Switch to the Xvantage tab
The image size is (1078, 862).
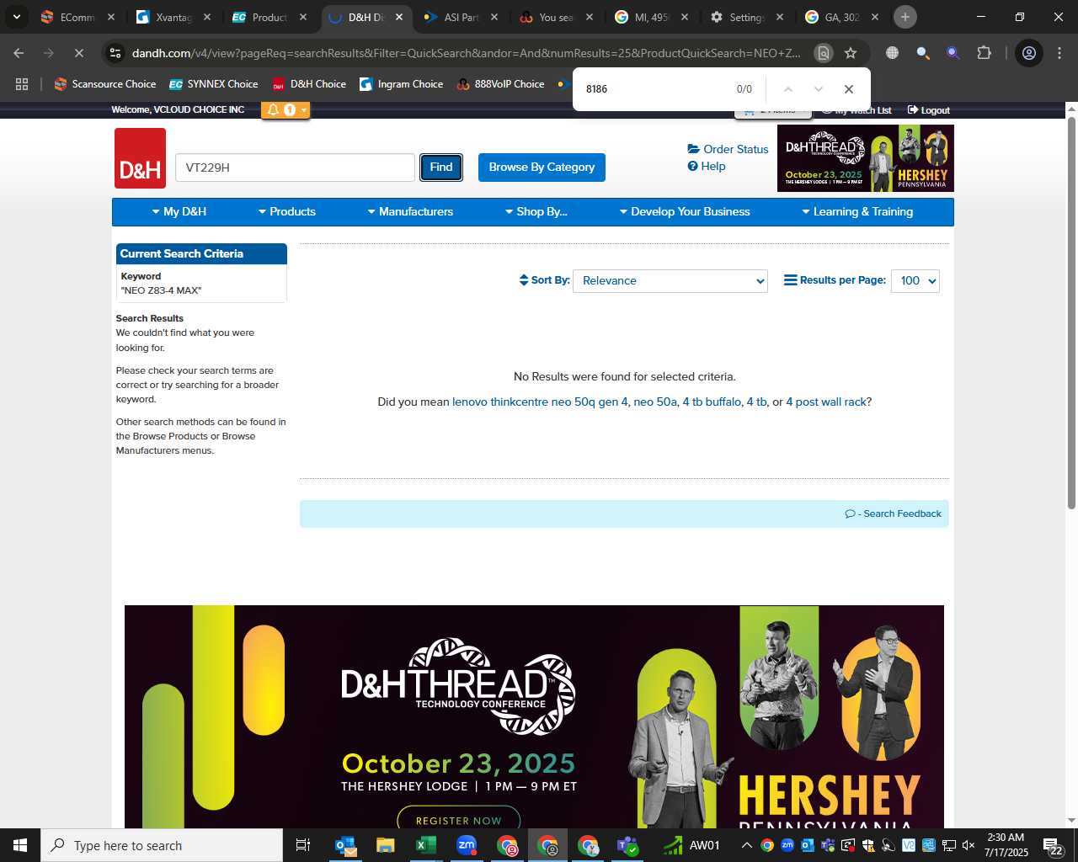pos(173,17)
